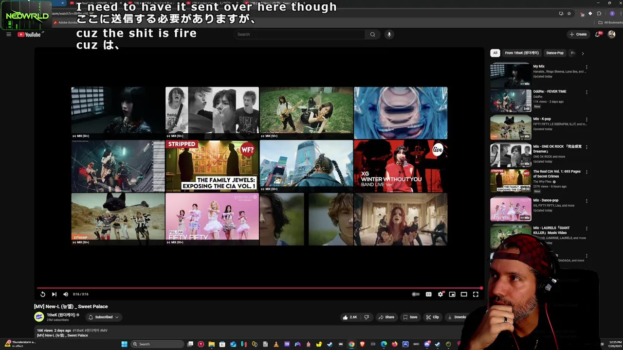Open the Mix - K-pop sidebar title
Image resolution: width=623 pixels, height=350 pixels.
[x=542, y=119]
